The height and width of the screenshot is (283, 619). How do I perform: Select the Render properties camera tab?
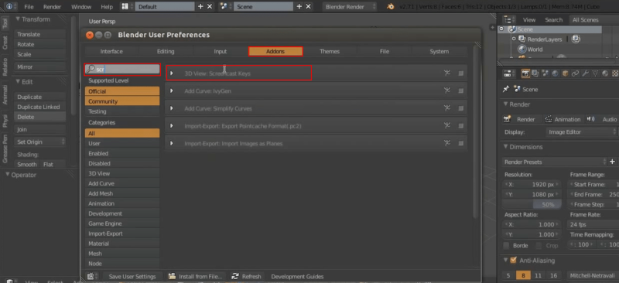(x=525, y=73)
